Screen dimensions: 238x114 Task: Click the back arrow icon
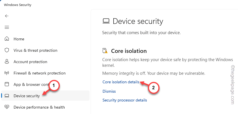tap(7, 16)
